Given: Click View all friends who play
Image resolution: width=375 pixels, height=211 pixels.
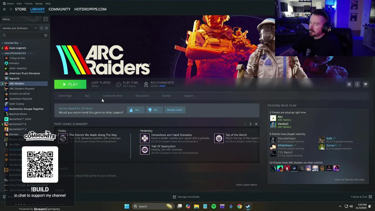Looking at the screenshot, I should click(350, 180).
